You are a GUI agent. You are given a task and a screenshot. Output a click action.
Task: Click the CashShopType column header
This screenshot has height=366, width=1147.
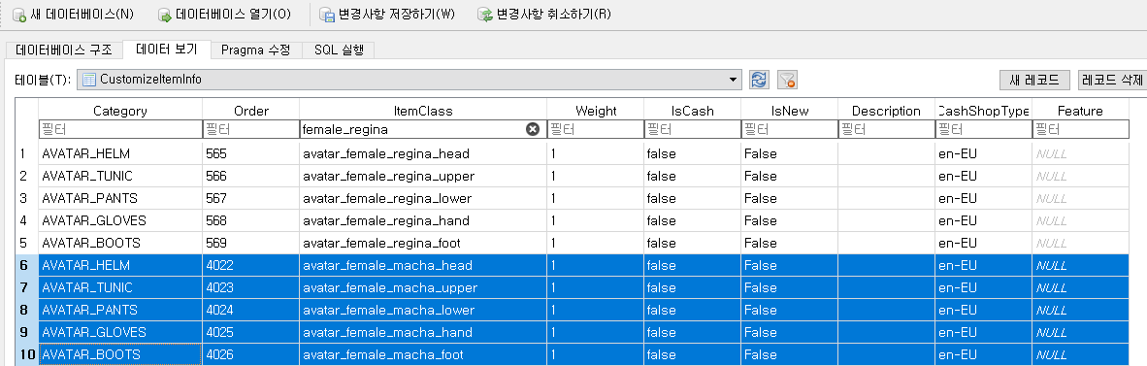[x=983, y=112]
